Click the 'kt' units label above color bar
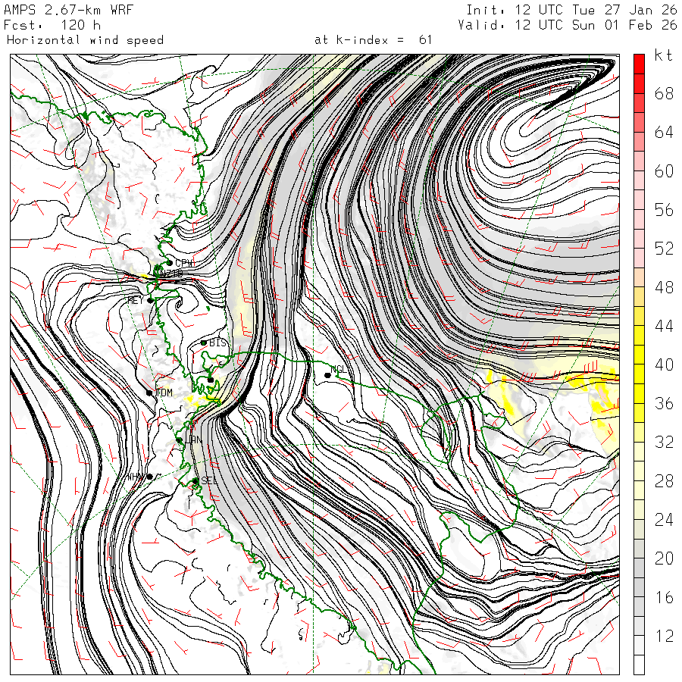 click(663, 55)
